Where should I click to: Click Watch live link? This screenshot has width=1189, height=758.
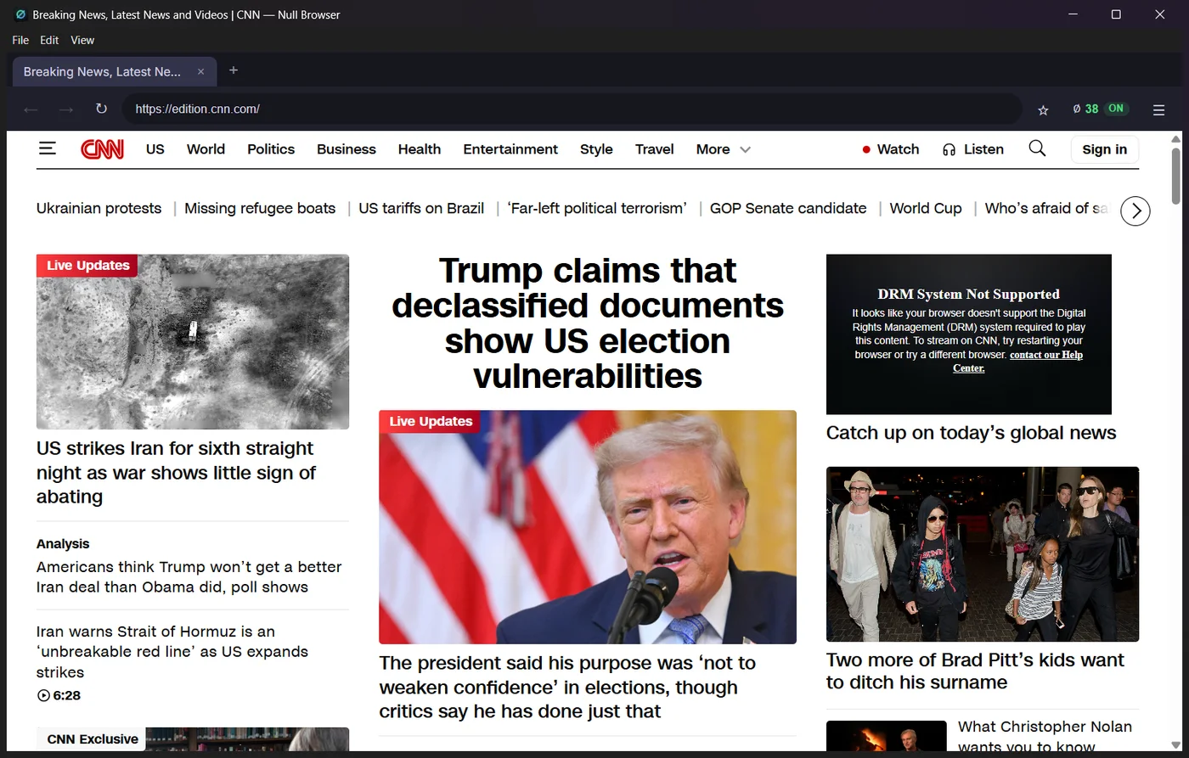click(x=890, y=149)
